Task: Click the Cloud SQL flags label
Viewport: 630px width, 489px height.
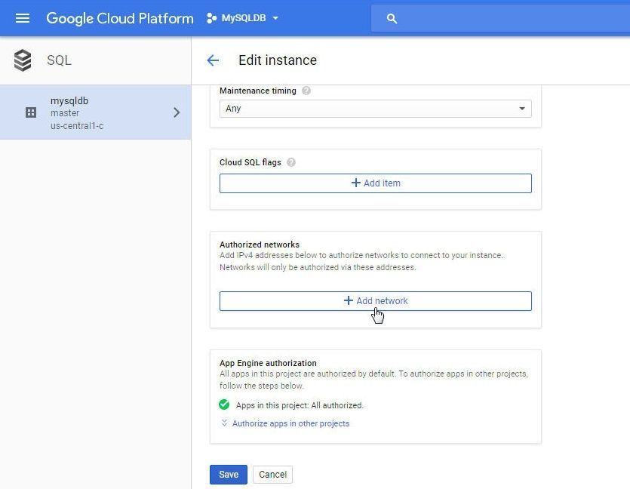Action: coord(250,162)
